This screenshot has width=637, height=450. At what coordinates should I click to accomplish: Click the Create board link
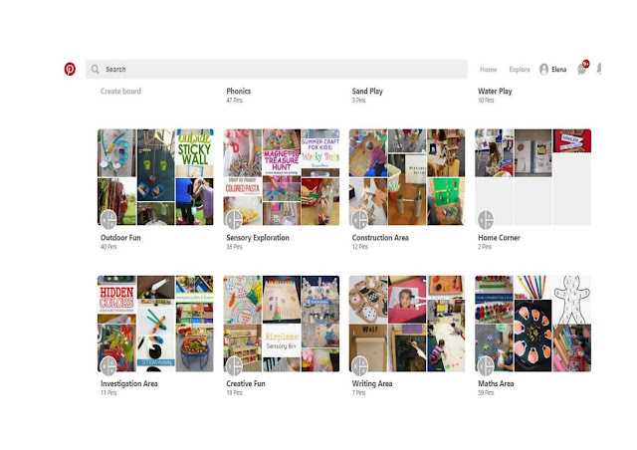click(121, 92)
